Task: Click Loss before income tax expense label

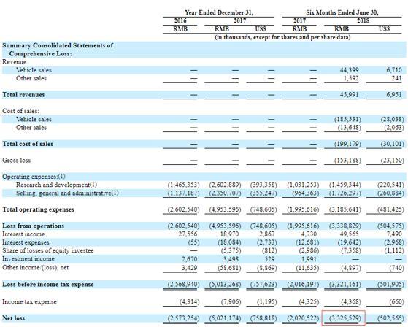Action: click(48, 285)
